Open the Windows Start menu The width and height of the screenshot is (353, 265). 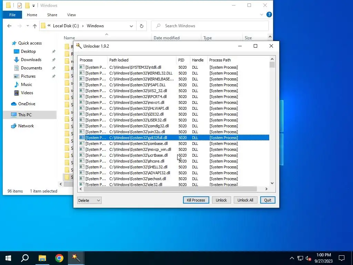coord(8,258)
